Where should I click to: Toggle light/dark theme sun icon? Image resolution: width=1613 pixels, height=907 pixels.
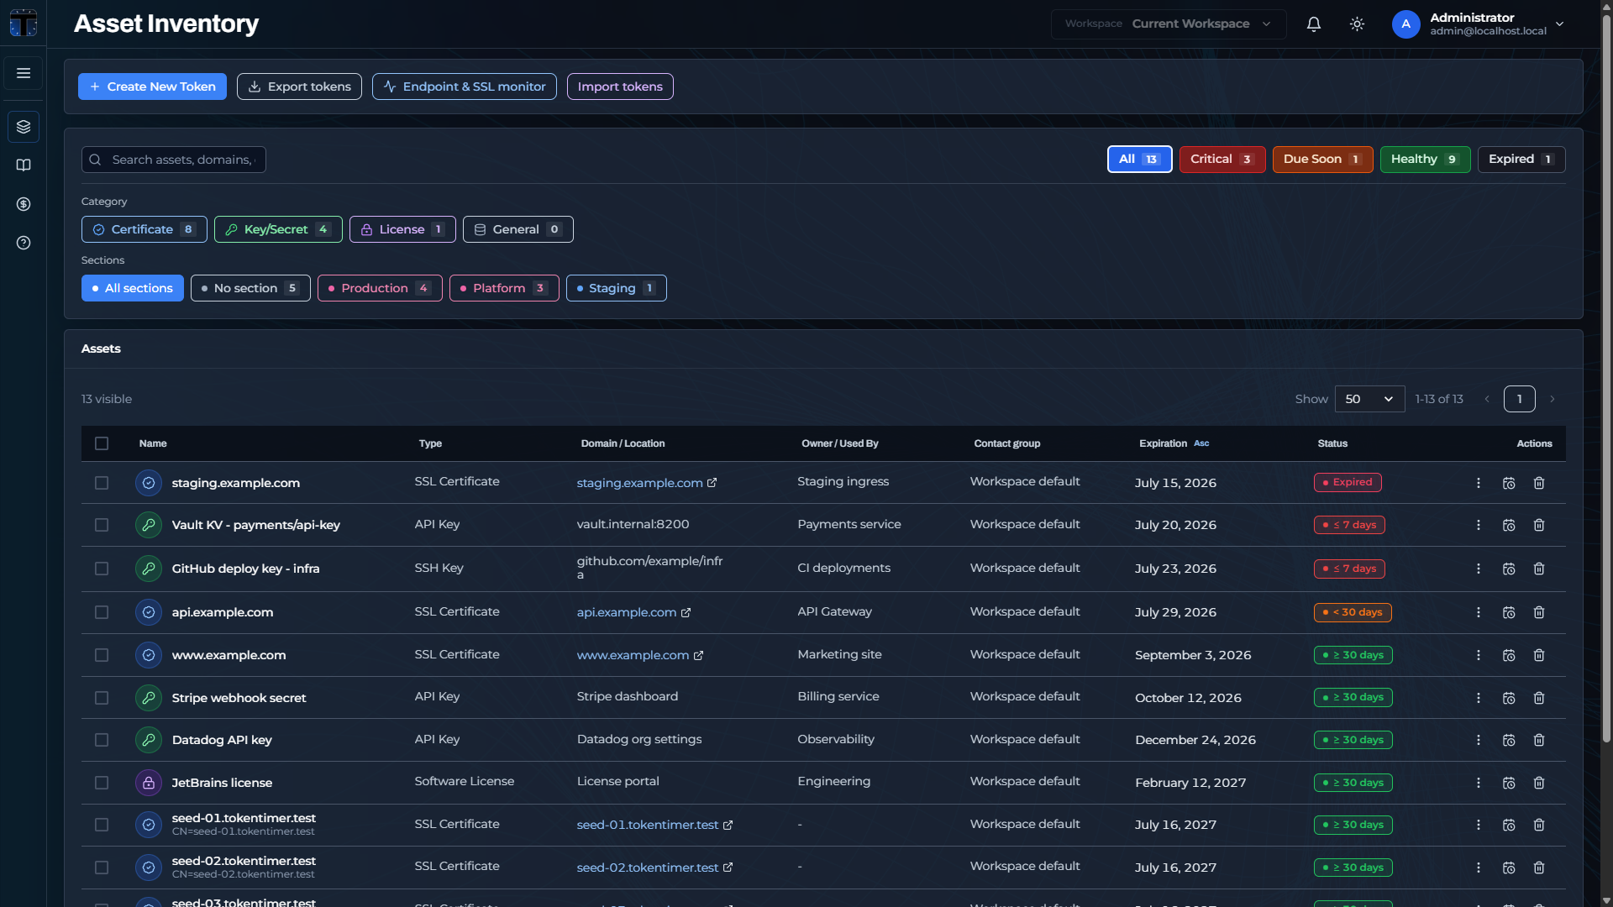1357,24
